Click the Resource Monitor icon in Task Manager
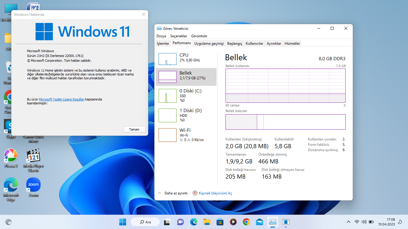Image resolution: width=408 pixels, height=229 pixels. (x=195, y=193)
